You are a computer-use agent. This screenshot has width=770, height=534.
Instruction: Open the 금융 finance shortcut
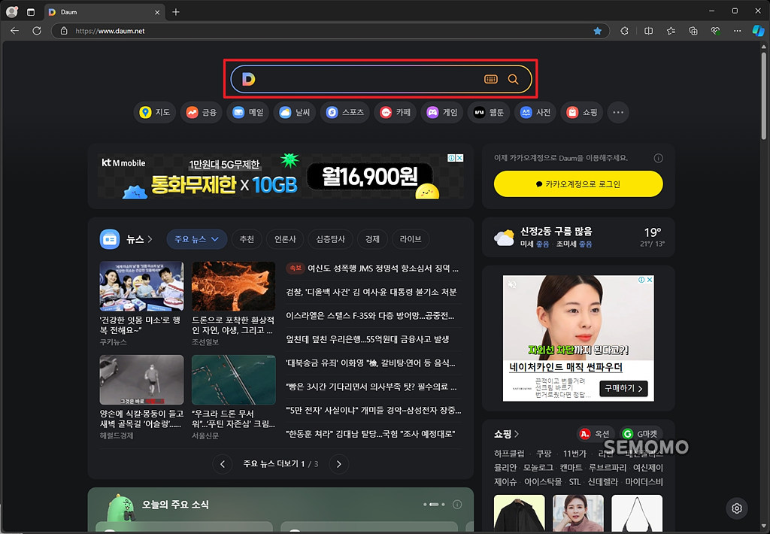point(202,113)
